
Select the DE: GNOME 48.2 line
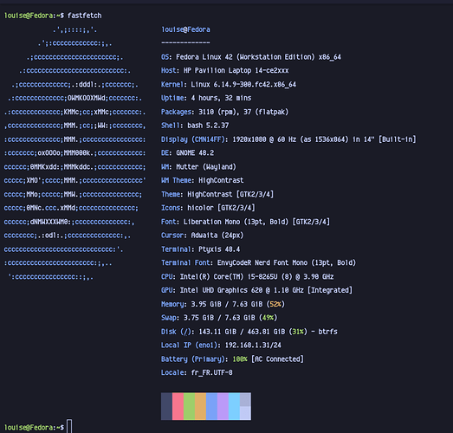click(x=187, y=152)
